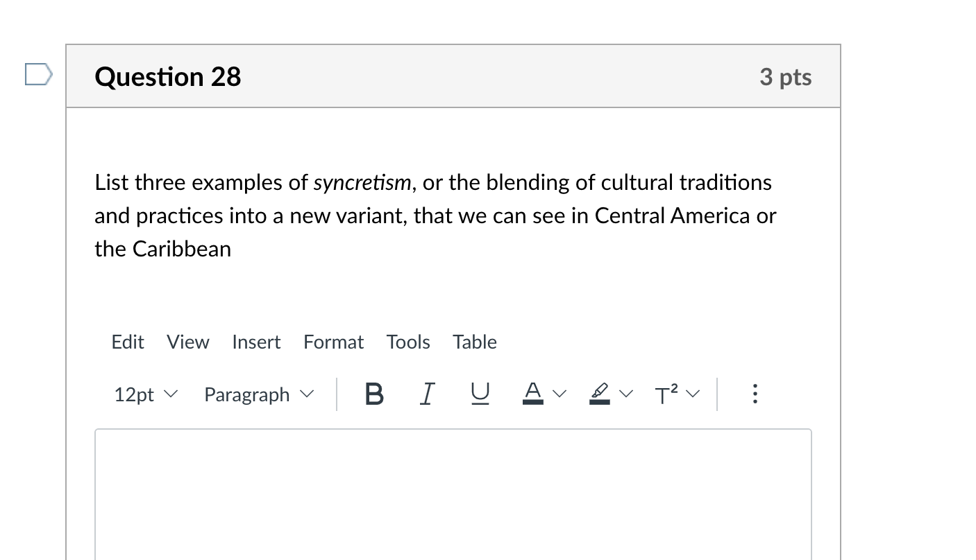The image size is (976, 560).
Task: Open the Insert menu
Action: tap(256, 342)
